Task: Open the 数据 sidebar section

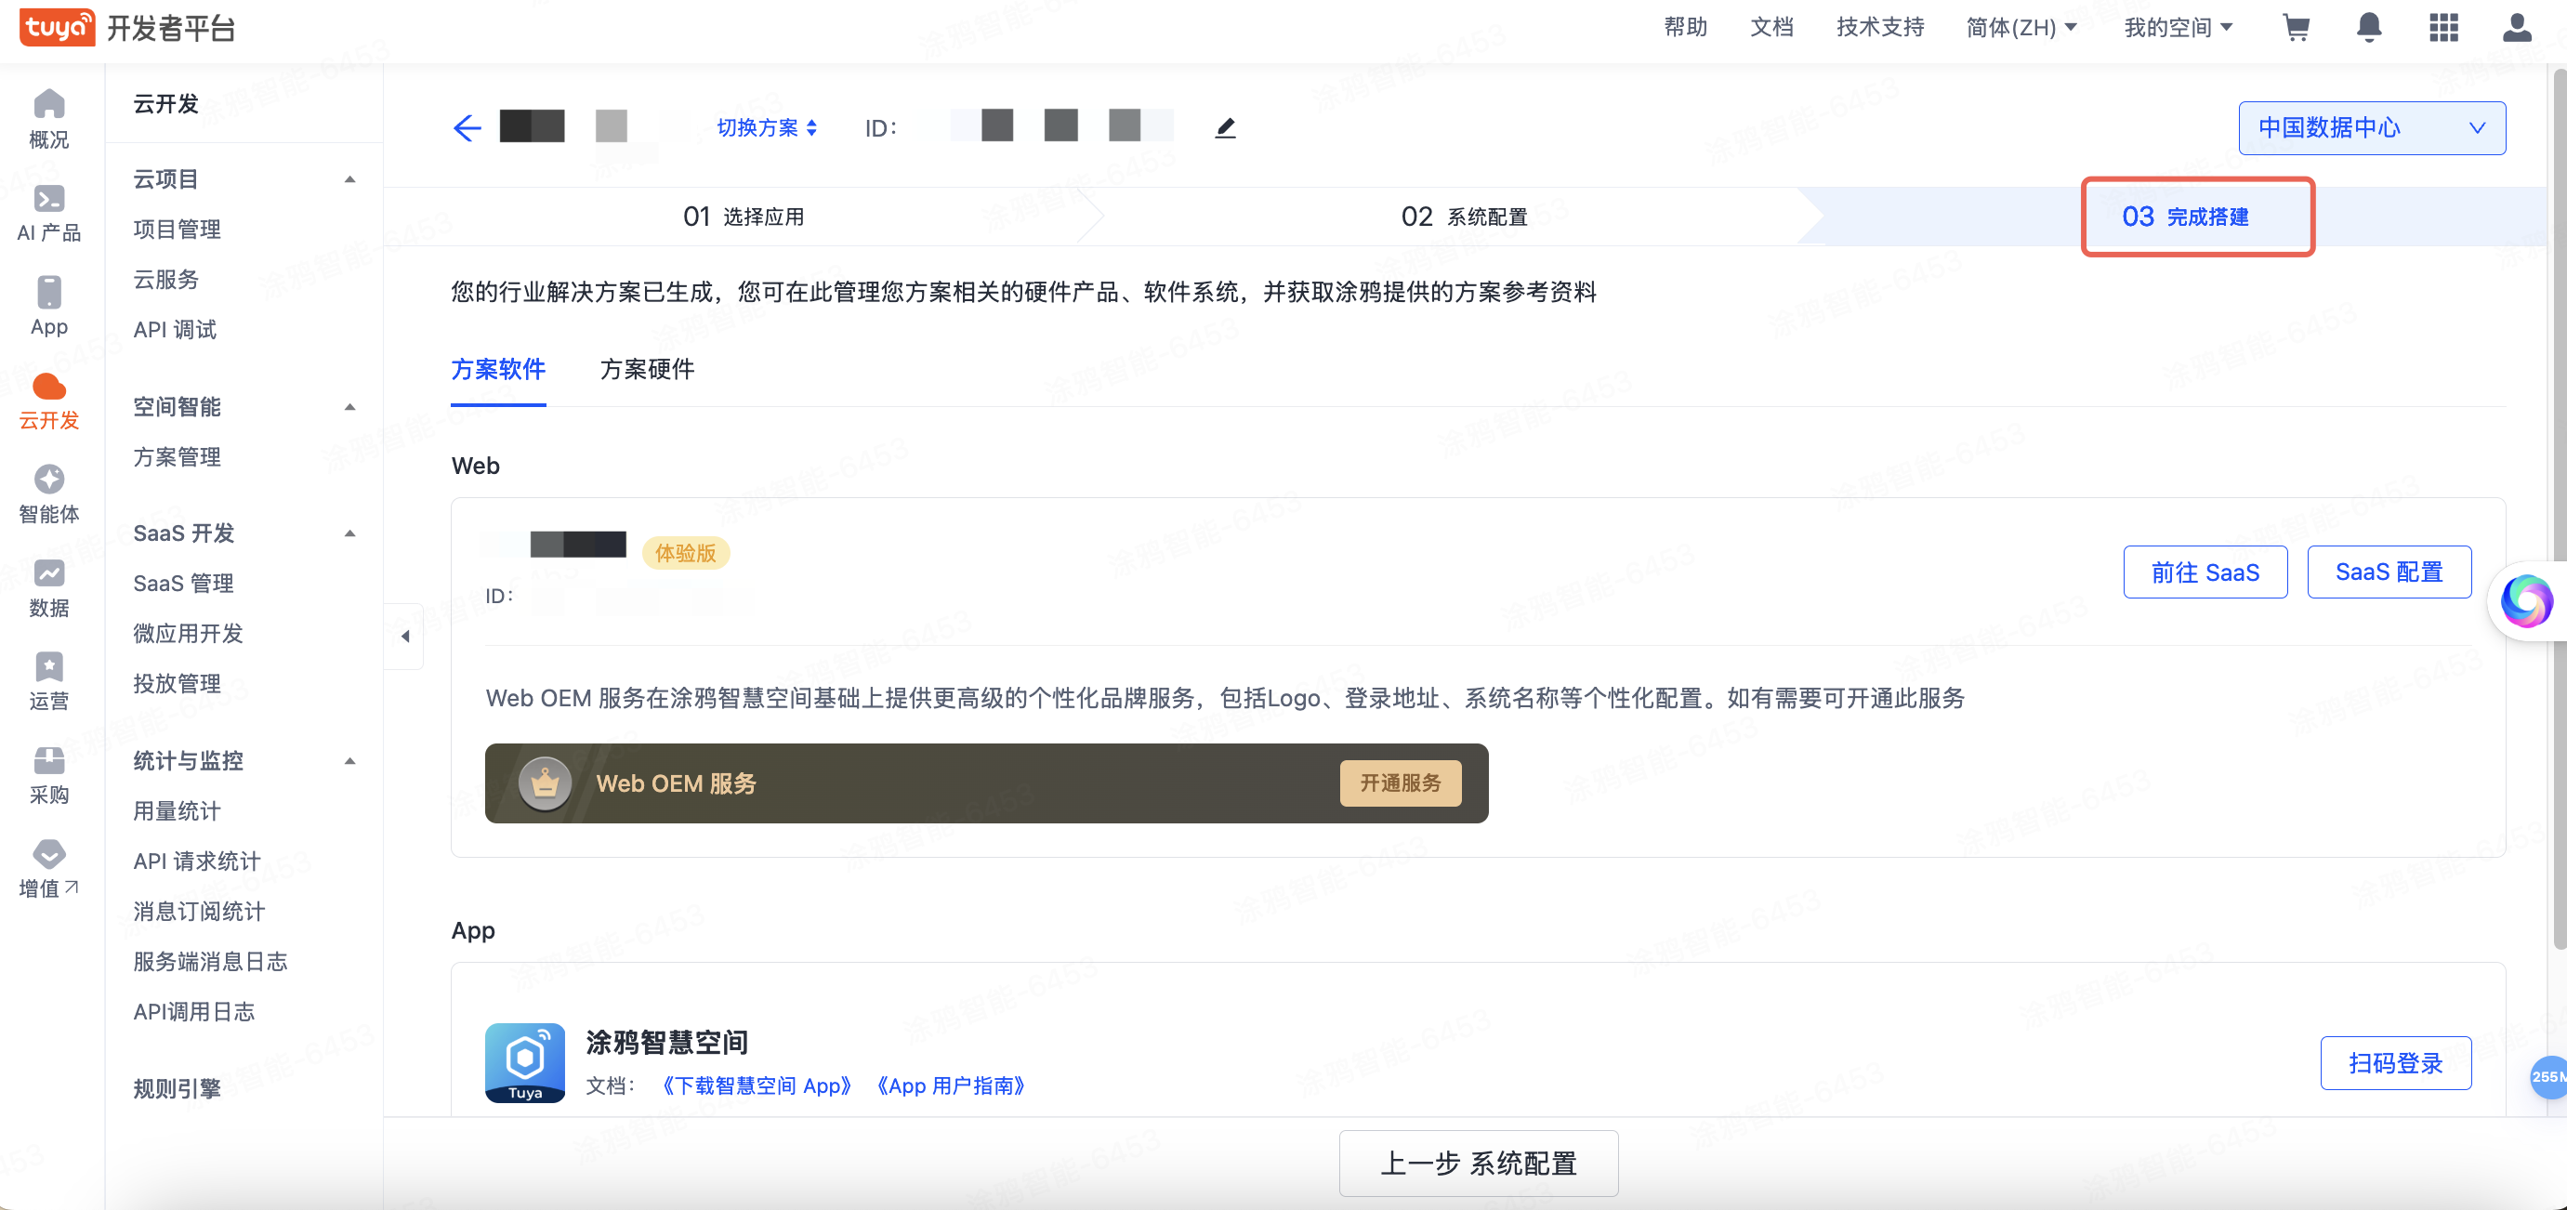Action: point(49,588)
